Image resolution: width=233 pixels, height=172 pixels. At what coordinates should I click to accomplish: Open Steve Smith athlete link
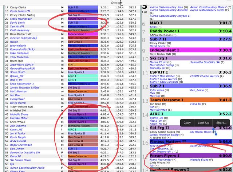pyautogui.click(x=18, y=72)
